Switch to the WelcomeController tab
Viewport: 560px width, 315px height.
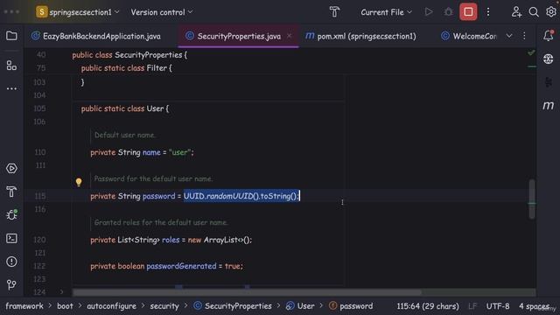coord(469,36)
